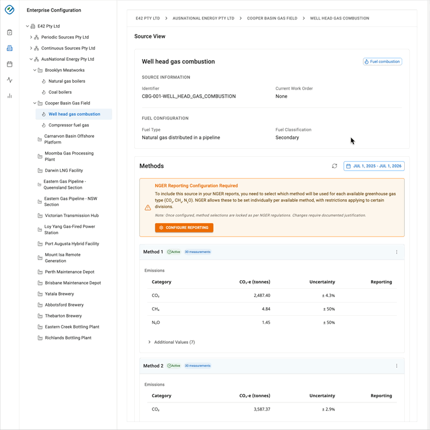Select Coal boilers under Brooklyn Meatworks
This screenshot has height=430, width=430.
60,92
